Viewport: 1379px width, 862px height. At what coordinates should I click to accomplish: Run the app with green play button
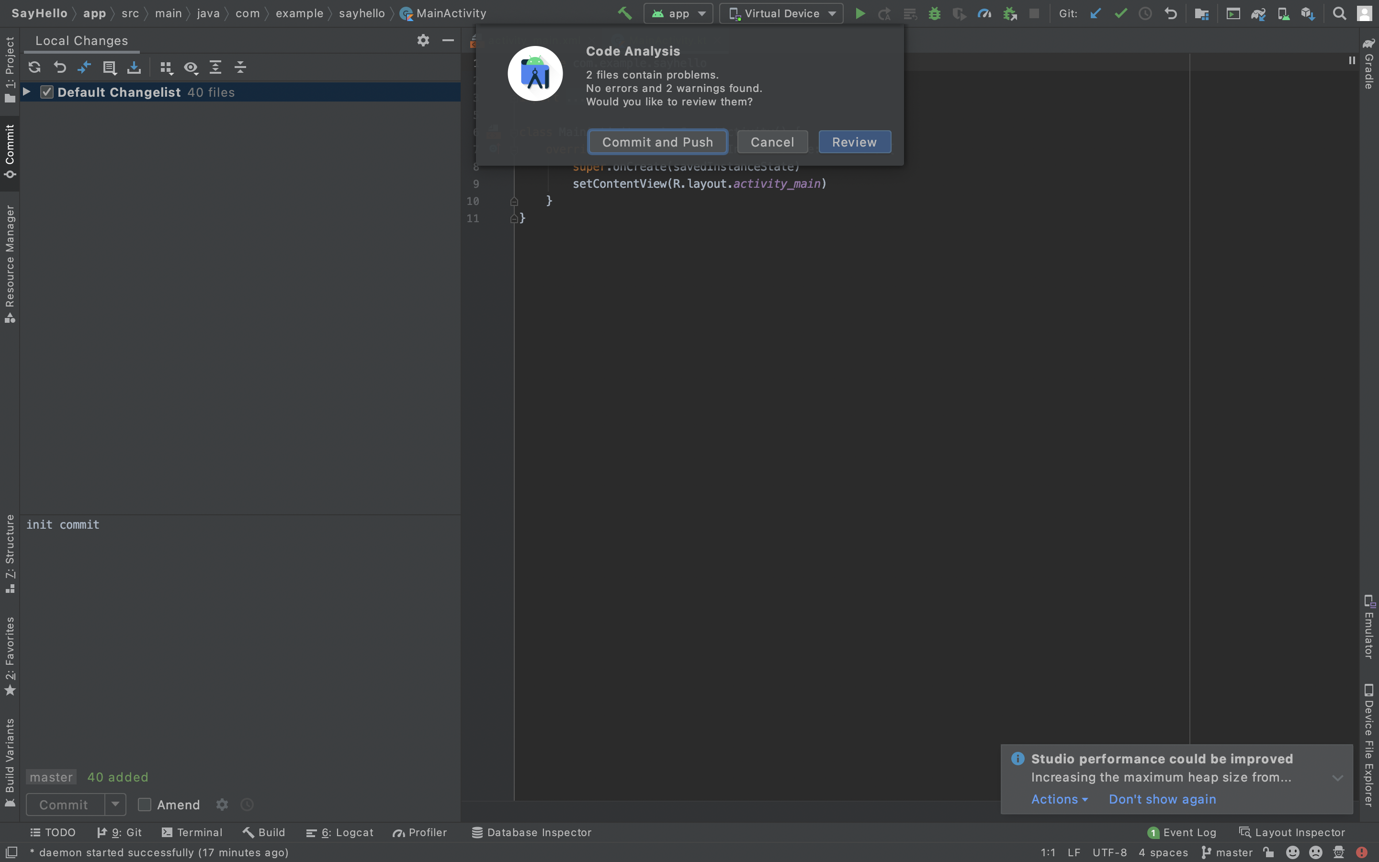tap(860, 13)
